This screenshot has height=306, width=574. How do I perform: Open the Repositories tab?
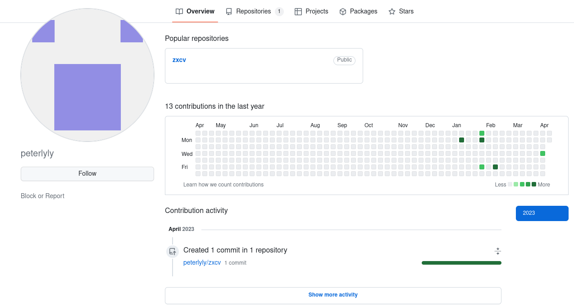(254, 12)
